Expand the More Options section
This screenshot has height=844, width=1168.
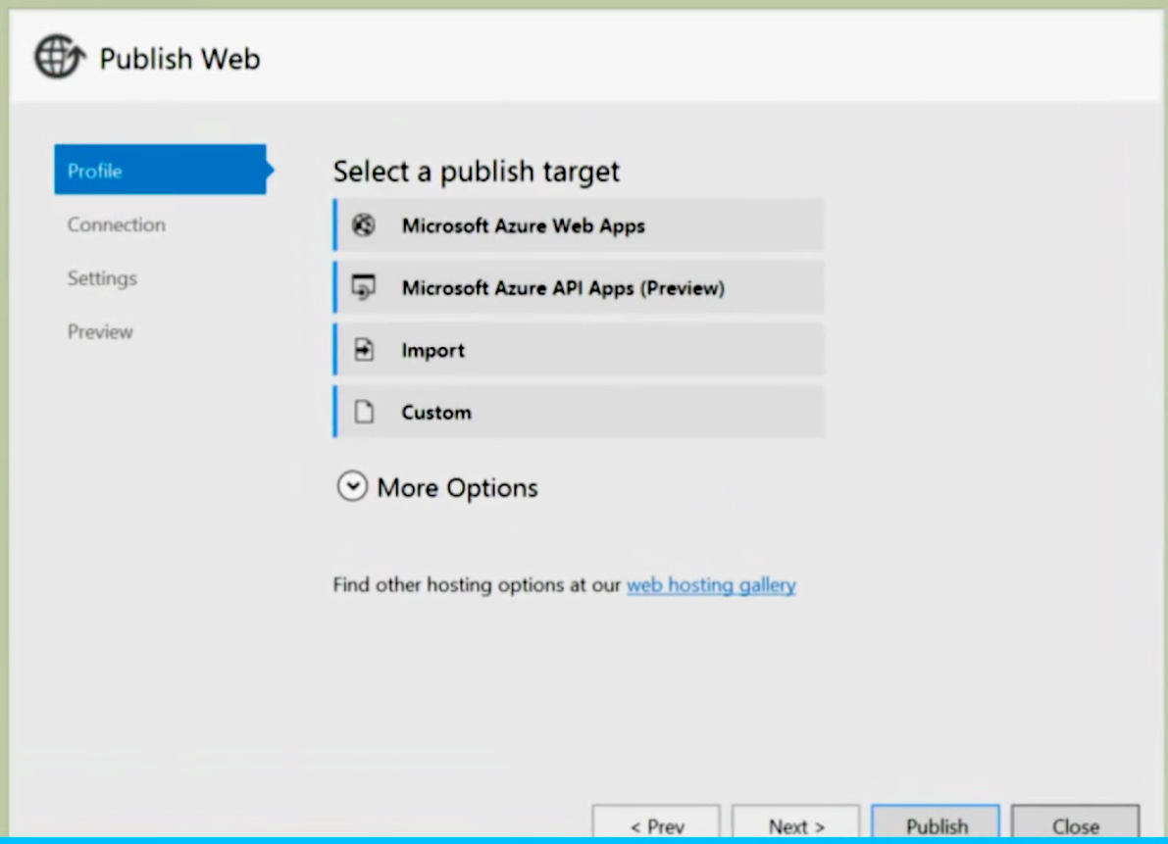[437, 487]
